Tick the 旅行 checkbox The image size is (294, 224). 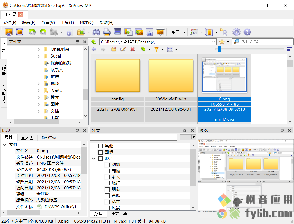tap(107, 183)
